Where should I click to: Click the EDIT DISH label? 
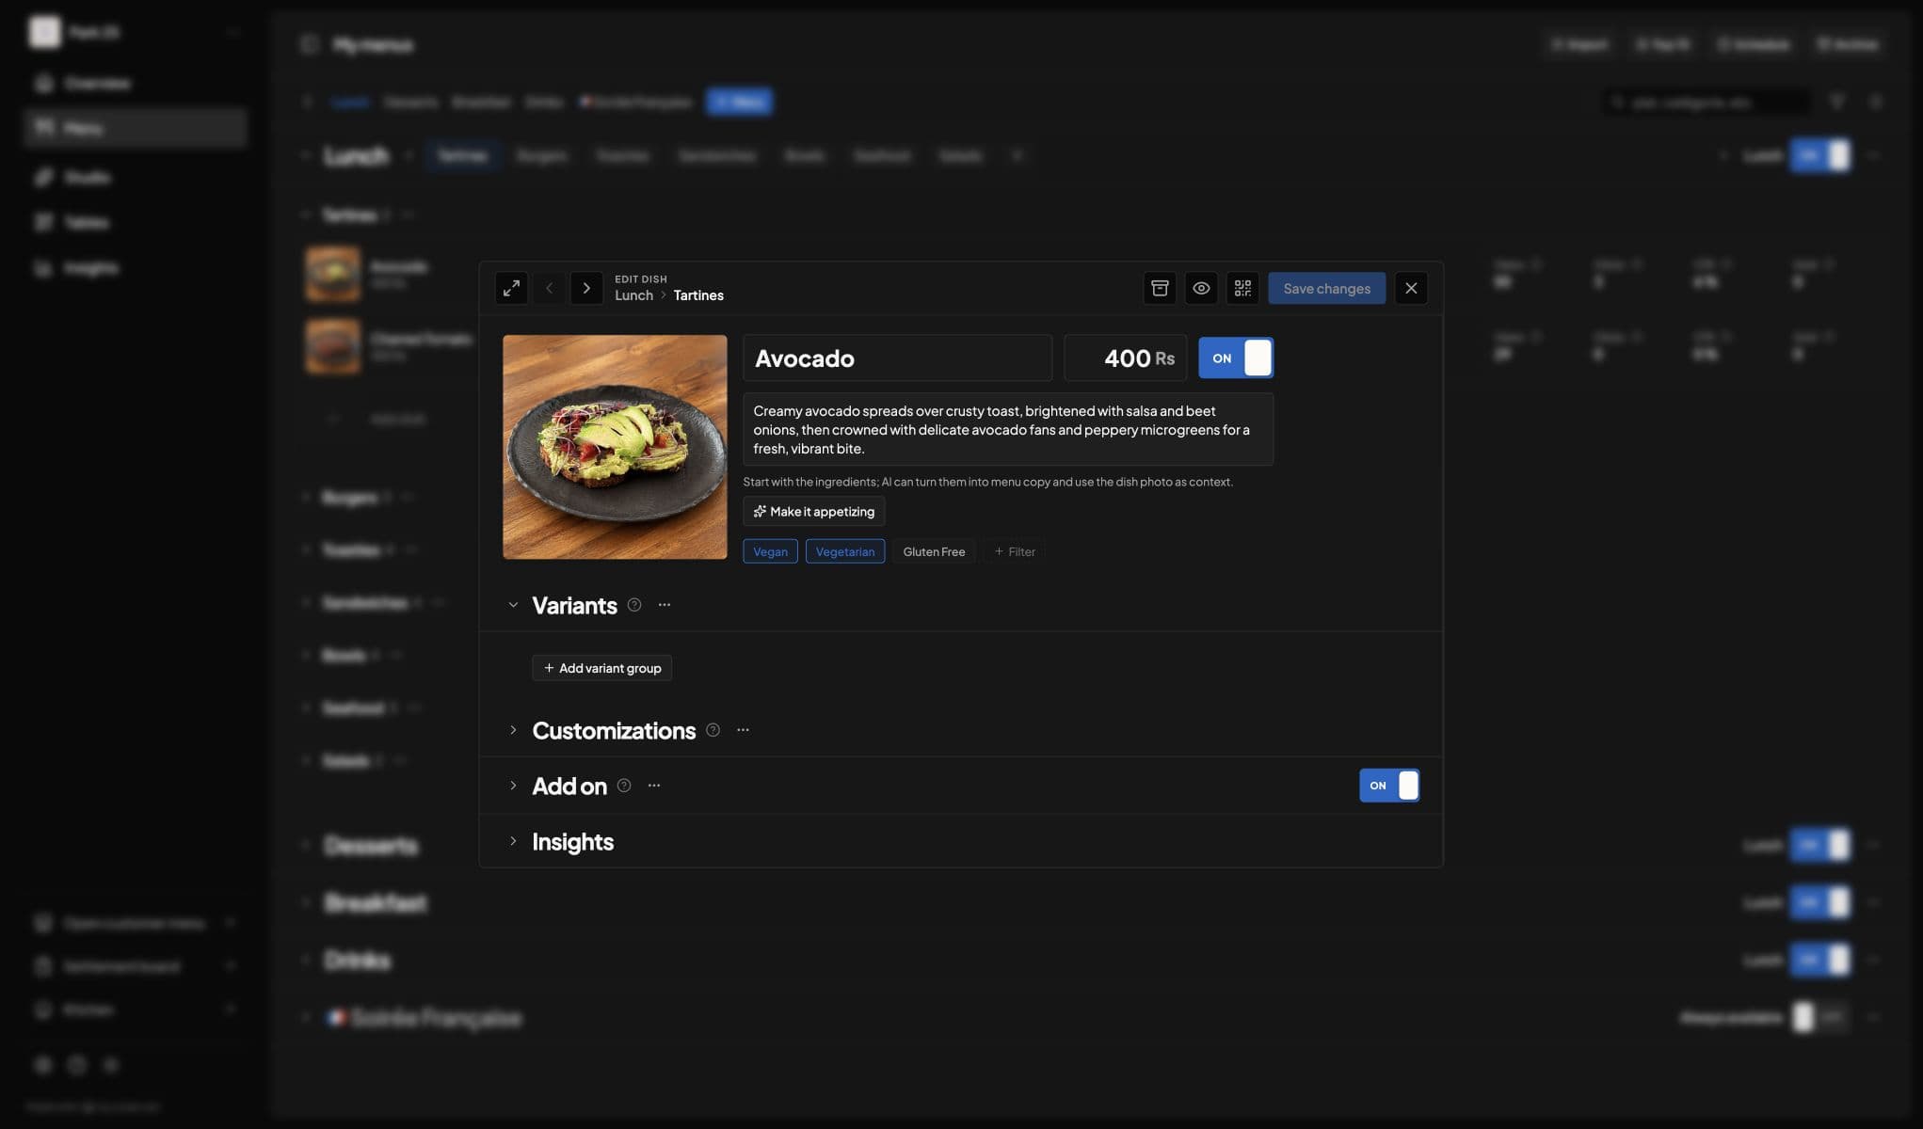tap(641, 278)
